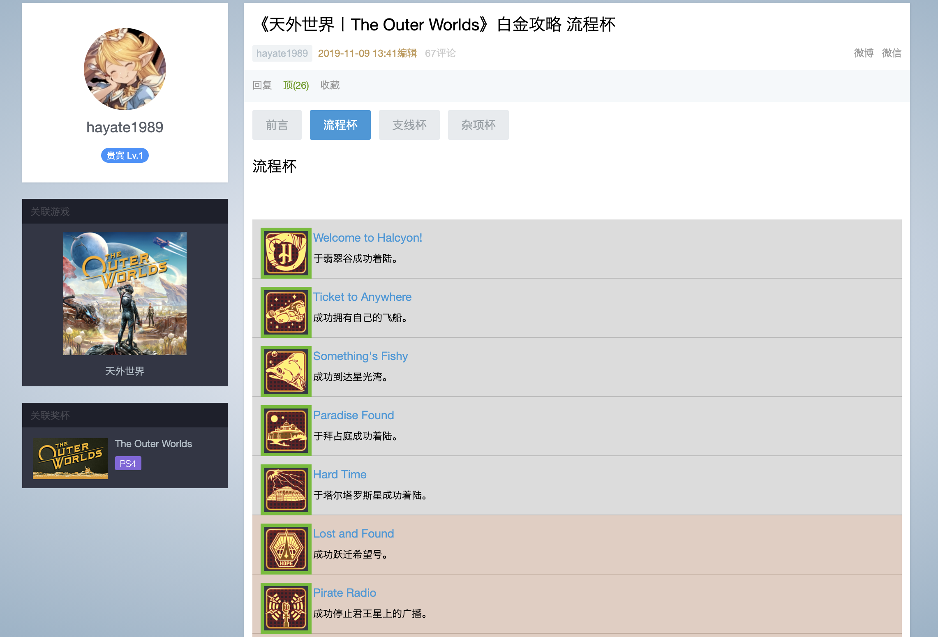Open the Ticket to Anywhere title link

362,297
